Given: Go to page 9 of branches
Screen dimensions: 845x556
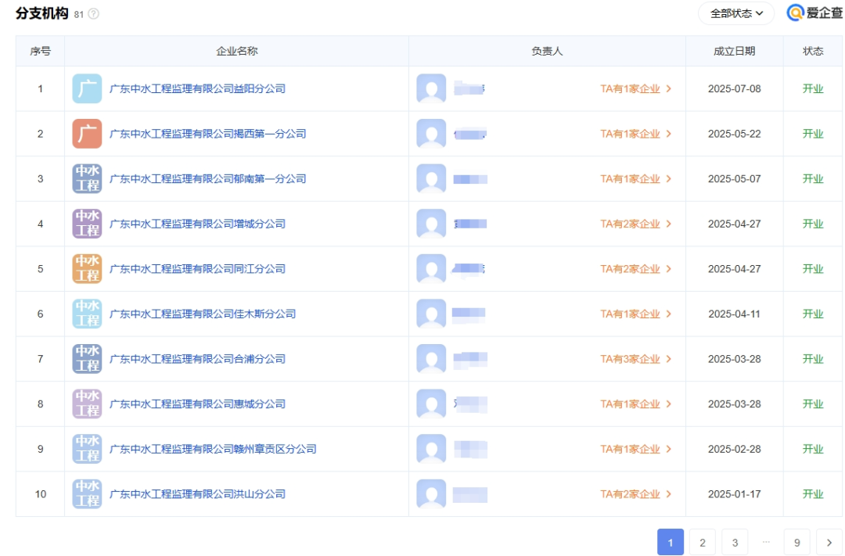Looking at the screenshot, I should click(x=796, y=542).
